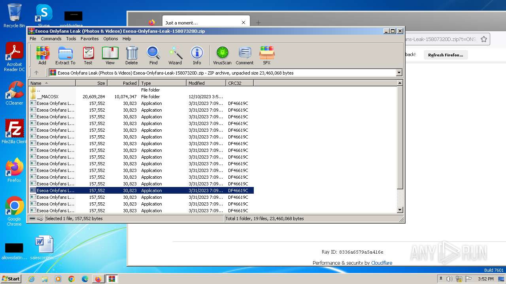This screenshot has height=284, width=506.
Task: Click the 3:52 PM taskbar clock
Action: click(x=485, y=279)
